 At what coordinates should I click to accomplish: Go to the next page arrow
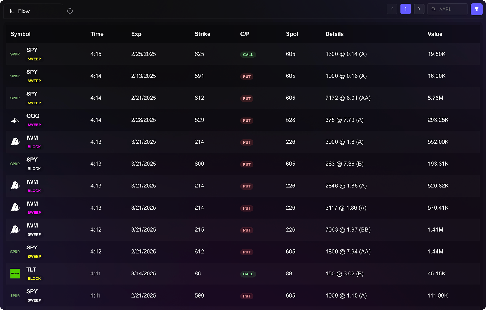[419, 9]
